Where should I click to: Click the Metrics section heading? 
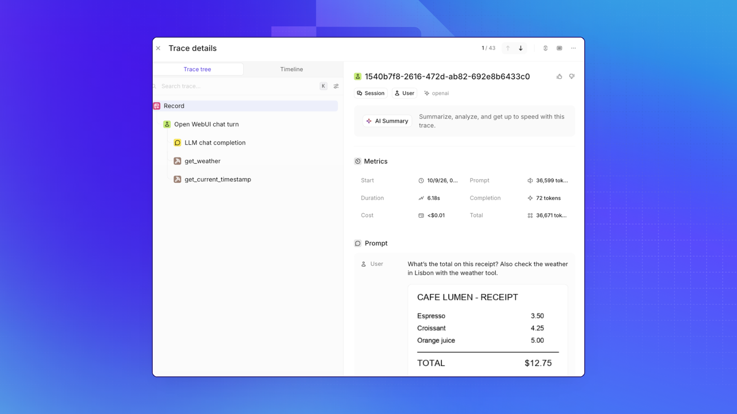(375, 161)
